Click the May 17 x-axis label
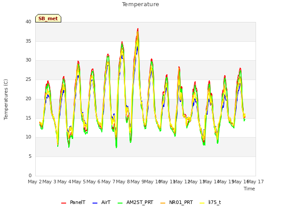This screenshot has width=282, height=211. click(x=256, y=182)
